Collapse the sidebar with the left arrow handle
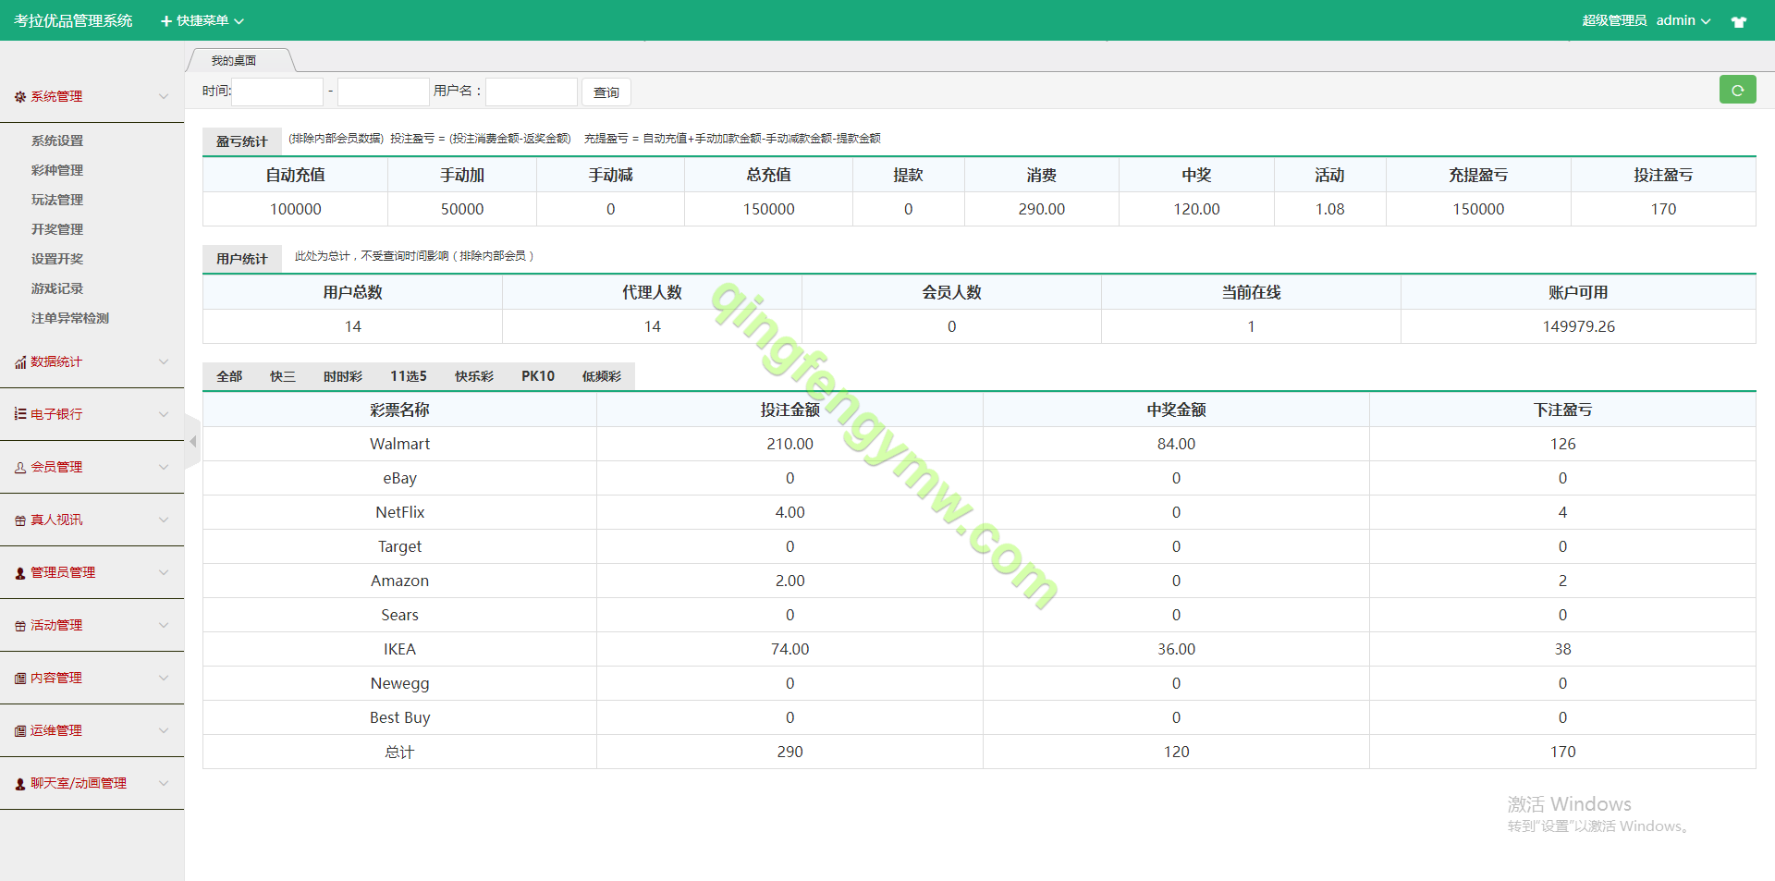The image size is (1775, 881). (192, 442)
